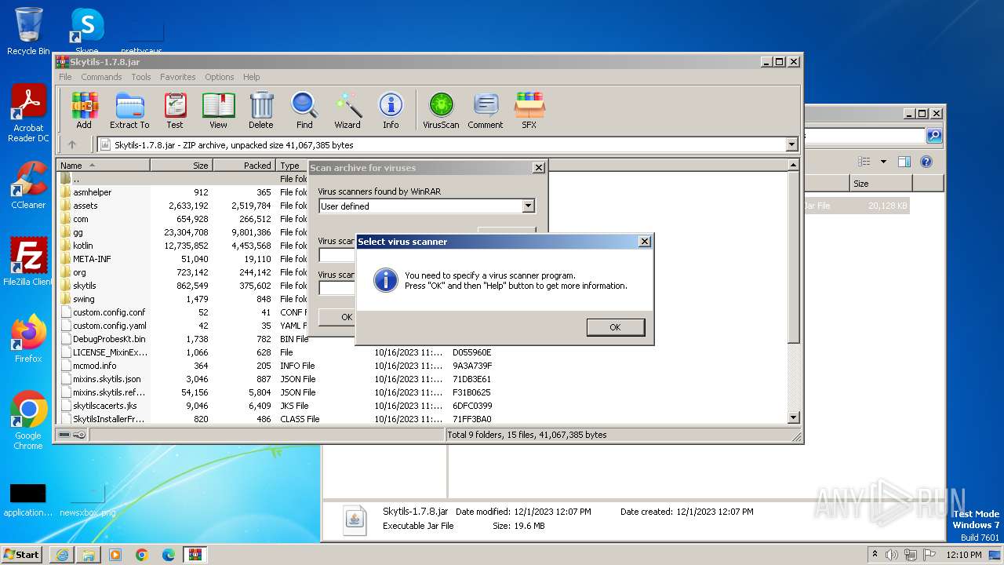Open Chrome from the taskbar
This screenshot has width=1004, height=565.
(142, 555)
